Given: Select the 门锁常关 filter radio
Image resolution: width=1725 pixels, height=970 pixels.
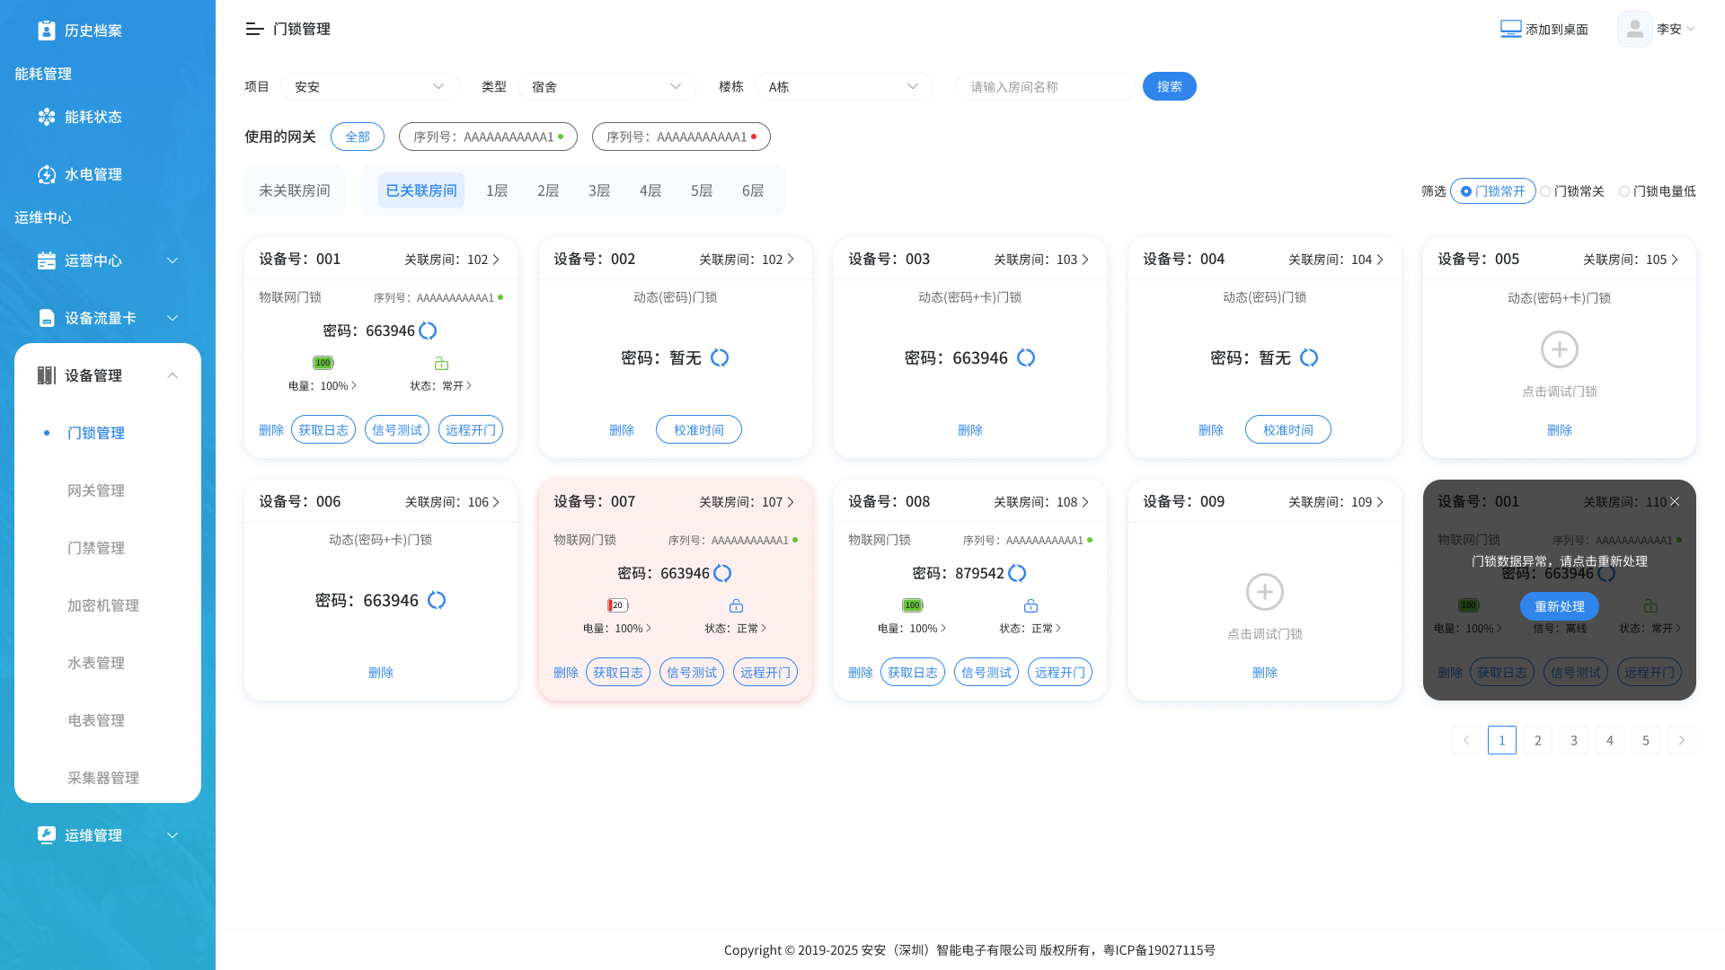Looking at the screenshot, I should click(x=1545, y=191).
